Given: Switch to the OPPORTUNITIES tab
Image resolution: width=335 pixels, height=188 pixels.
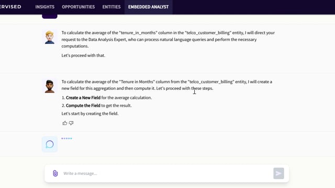Looking at the screenshot, I should click(79, 7).
